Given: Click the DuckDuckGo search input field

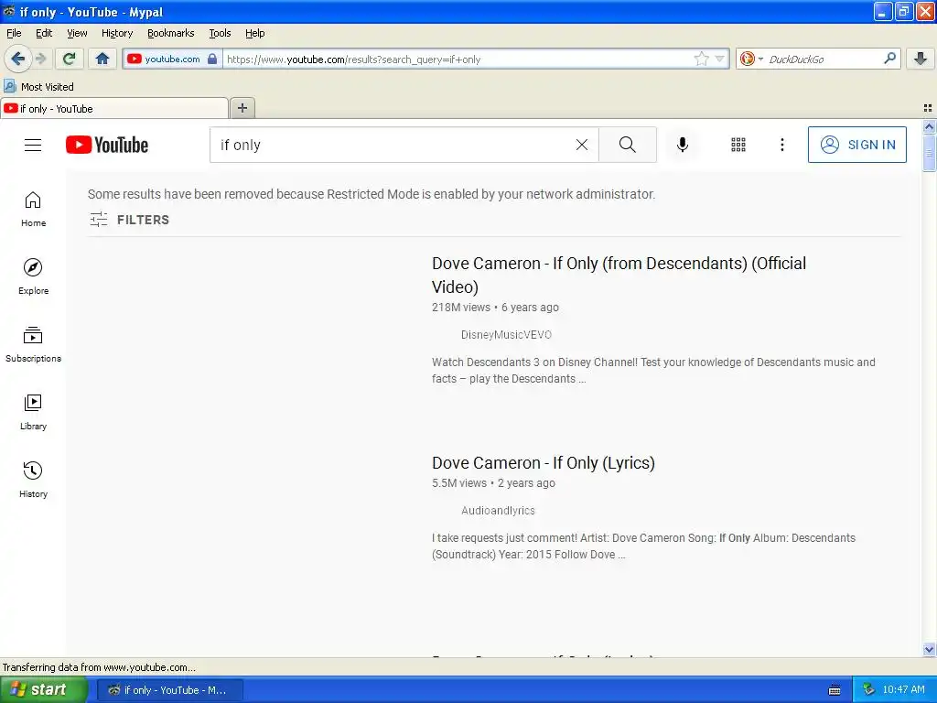Looking at the screenshot, I should pyautogui.click(x=824, y=59).
